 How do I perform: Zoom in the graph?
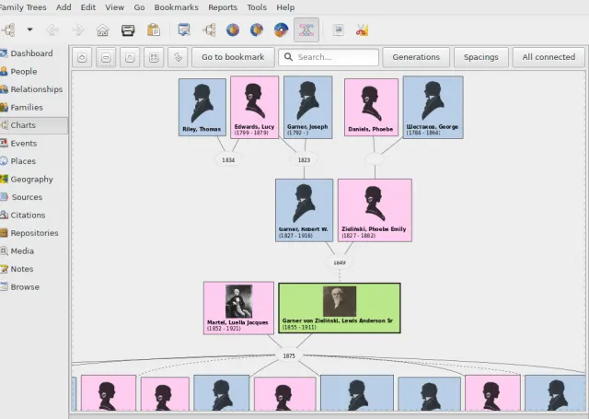(x=82, y=57)
